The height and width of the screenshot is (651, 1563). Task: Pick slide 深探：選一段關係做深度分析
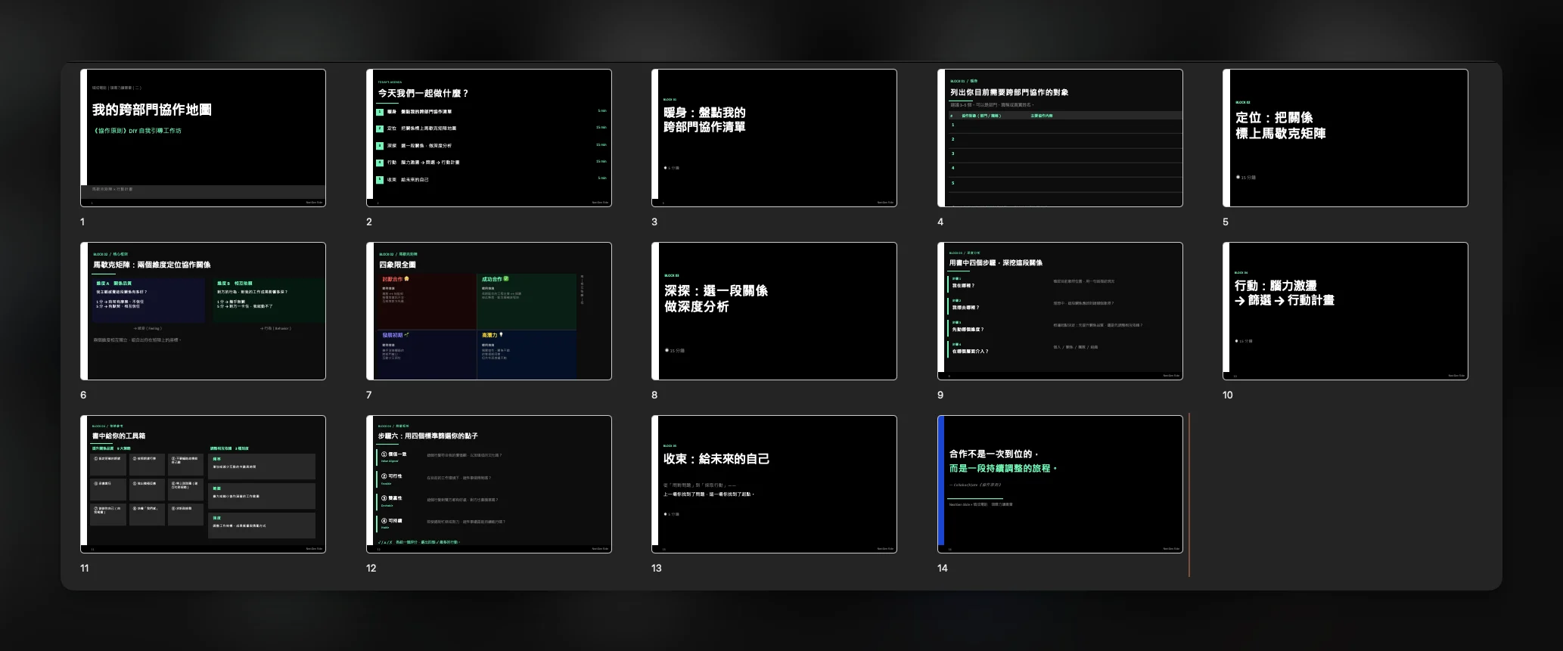[774, 311]
